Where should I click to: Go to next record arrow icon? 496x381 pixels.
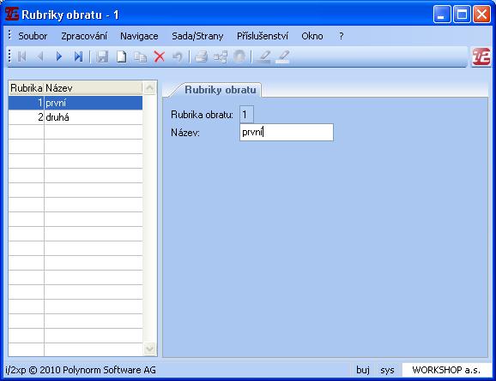pyautogui.click(x=59, y=57)
